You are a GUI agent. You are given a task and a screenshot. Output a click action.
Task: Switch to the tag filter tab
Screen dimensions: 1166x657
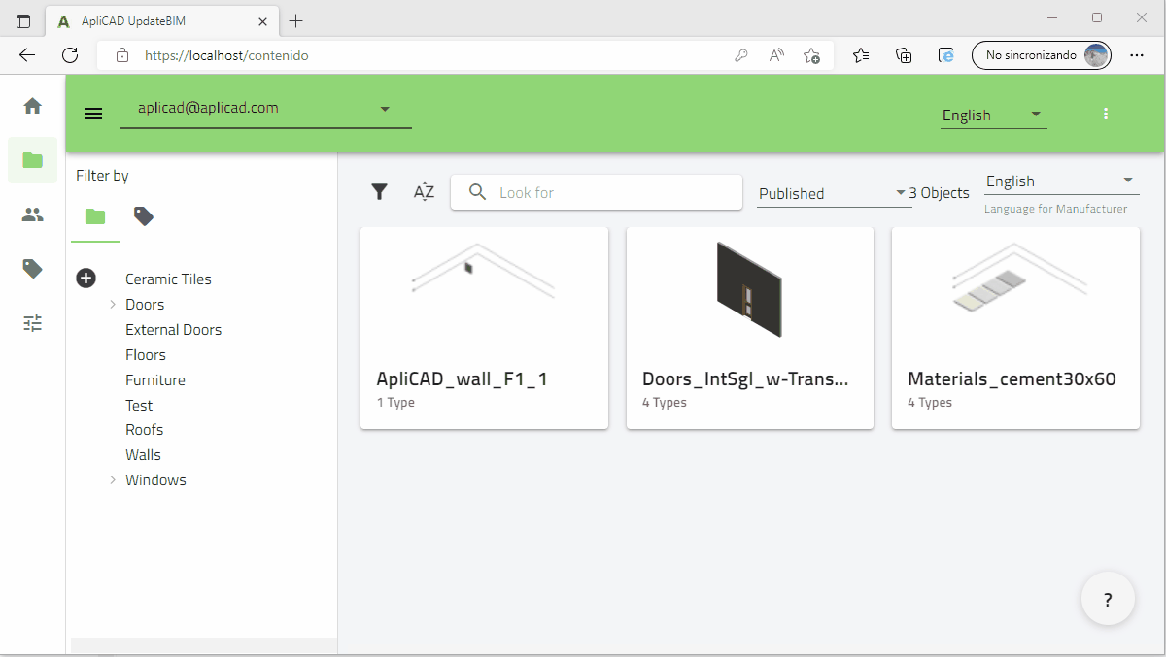click(x=144, y=216)
